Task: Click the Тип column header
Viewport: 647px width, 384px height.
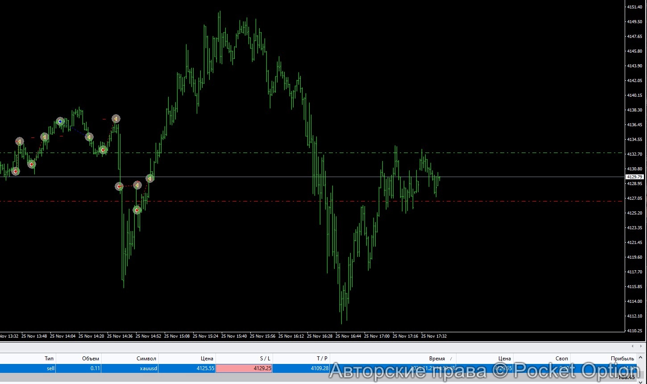Action: click(x=49, y=359)
